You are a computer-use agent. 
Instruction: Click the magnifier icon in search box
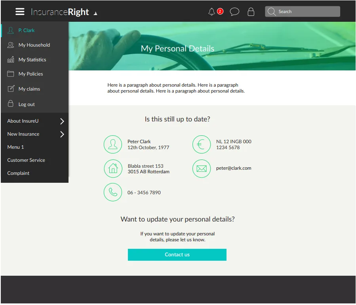click(272, 11)
